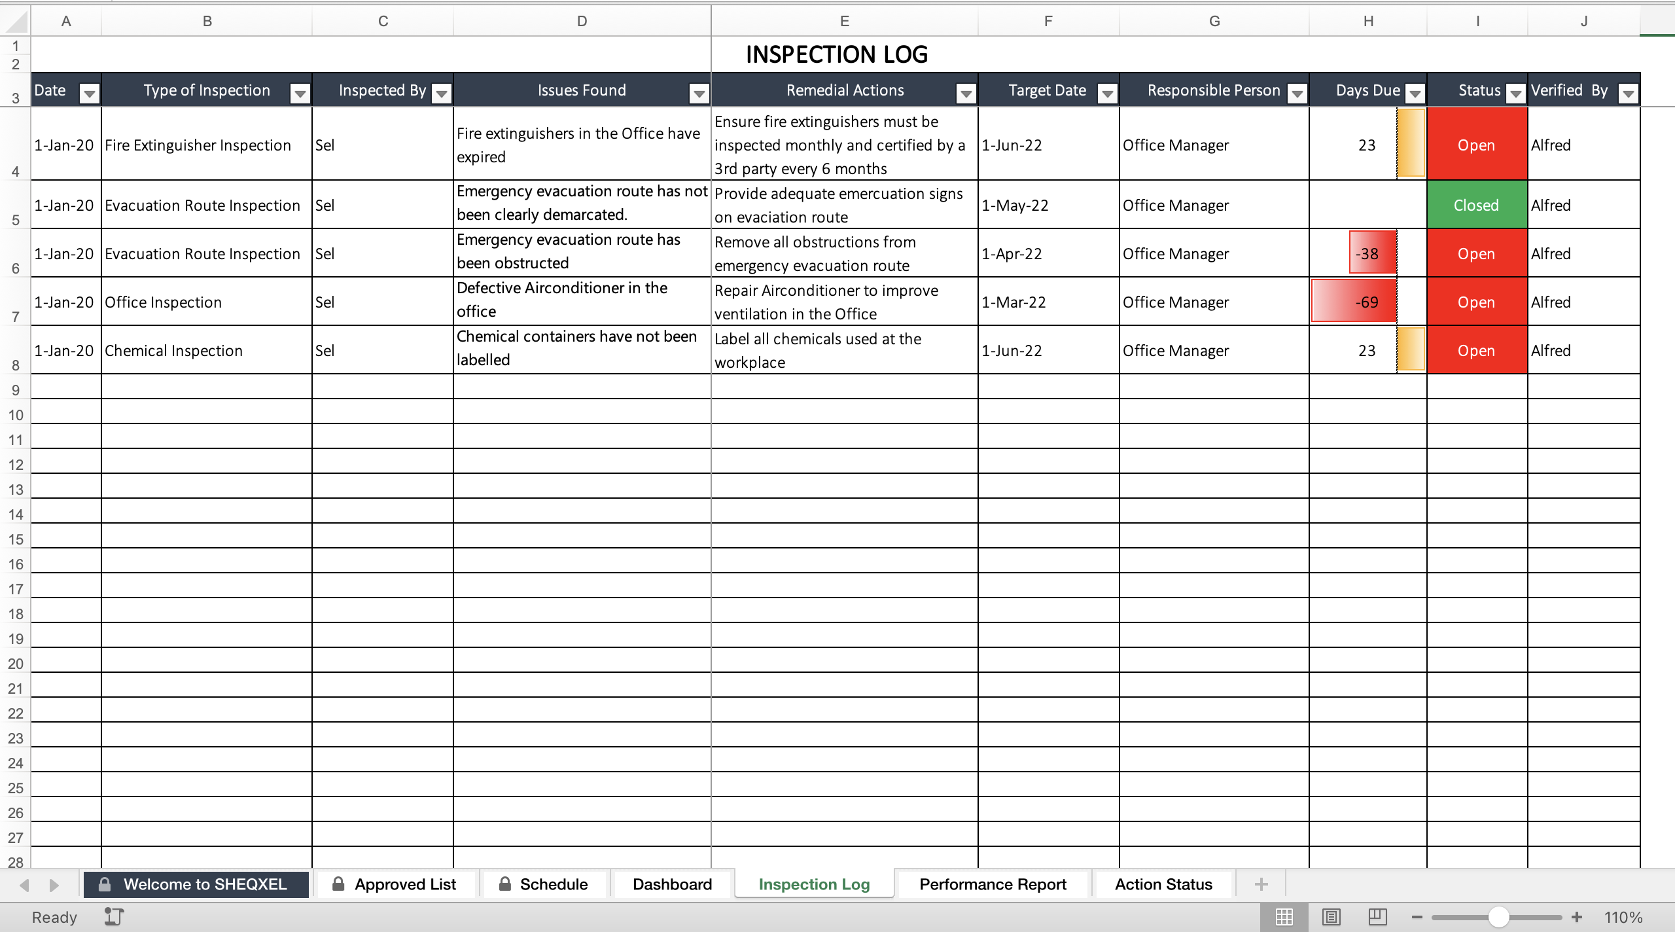The image size is (1675, 932).
Task: Click lock icon on Schedule tab
Action: pos(504,884)
